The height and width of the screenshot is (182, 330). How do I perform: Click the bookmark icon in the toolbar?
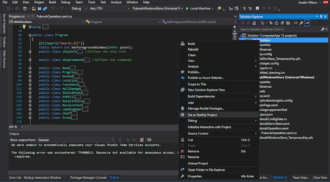pyautogui.click(x=257, y=8)
